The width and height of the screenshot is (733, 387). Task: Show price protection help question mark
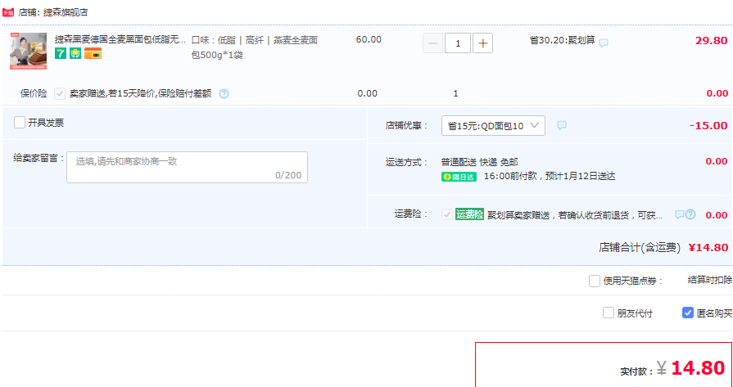click(224, 94)
